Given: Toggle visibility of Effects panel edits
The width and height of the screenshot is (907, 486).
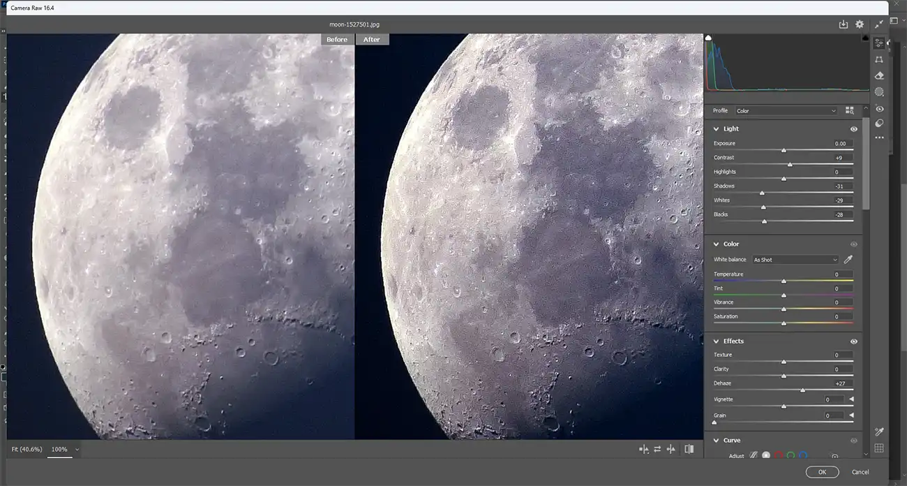Looking at the screenshot, I should pyautogui.click(x=854, y=341).
